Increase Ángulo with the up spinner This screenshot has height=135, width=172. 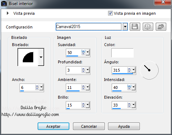[129, 69]
